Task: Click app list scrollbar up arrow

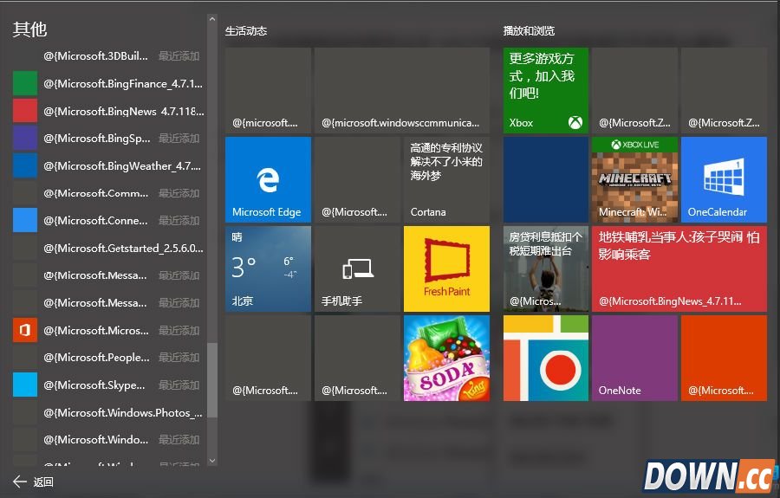Action: click(x=212, y=19)
